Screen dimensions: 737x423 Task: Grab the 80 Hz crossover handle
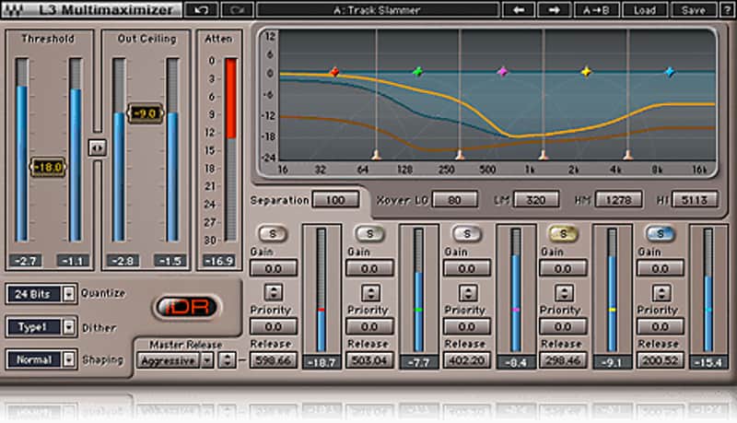(376, 155)
